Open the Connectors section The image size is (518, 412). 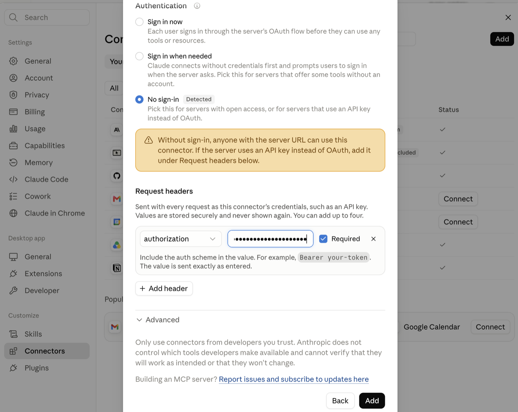(47, 351)
